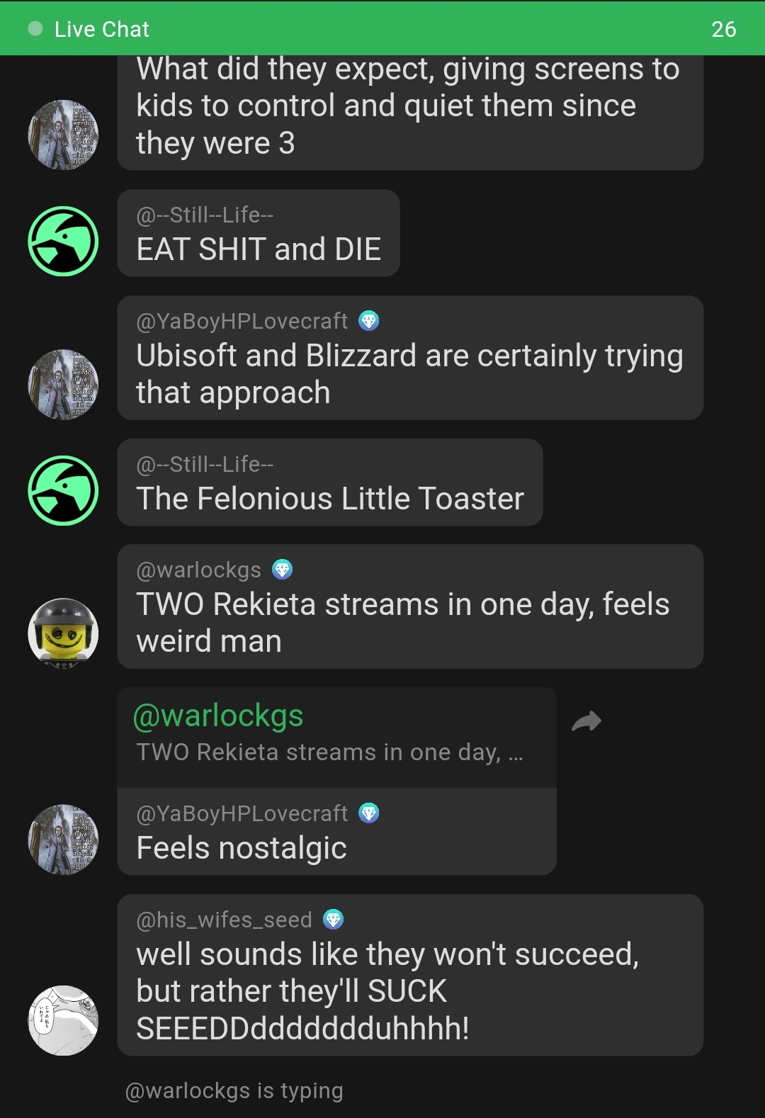This screenshot has width=765, height=1118.
Task: Tap the quoted preview text TWO Rekieta streams
Action: [x=329, y=752]
